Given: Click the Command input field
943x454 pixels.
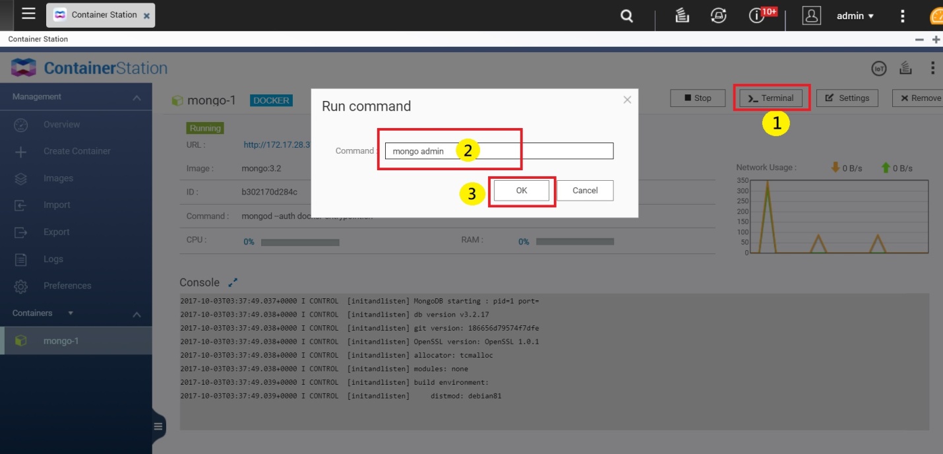Looking at the screenshot, I should (x=499, y=151).
